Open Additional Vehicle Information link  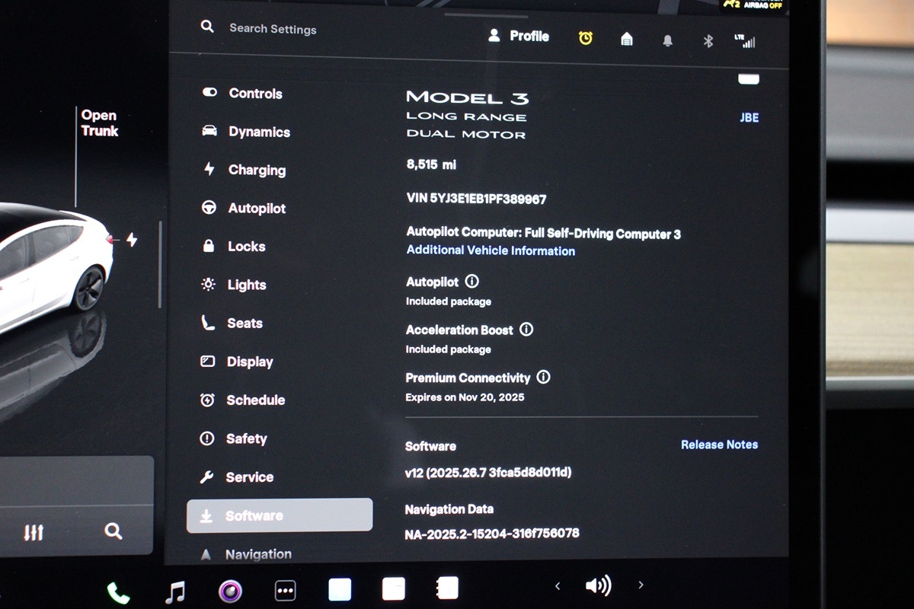491,250
